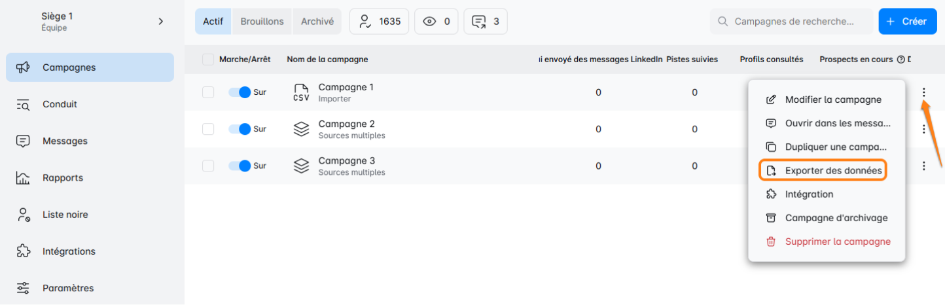Viewport: 945px width, 305px height.
Task: Check the Campagne 3 checkbox
Action: coord(208,166)
